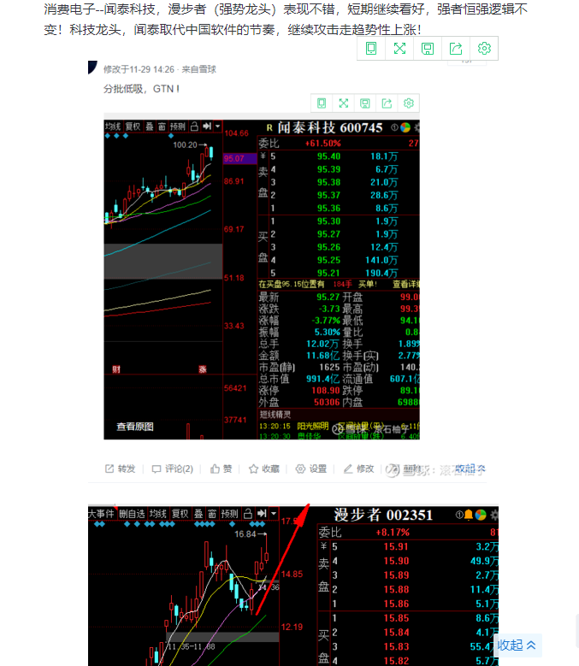Click the 闻泰科技 600745 stock title
The width and height of the screenshot is (579, 666).
tap(329, 127)
